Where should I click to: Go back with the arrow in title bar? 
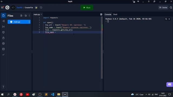2,1
